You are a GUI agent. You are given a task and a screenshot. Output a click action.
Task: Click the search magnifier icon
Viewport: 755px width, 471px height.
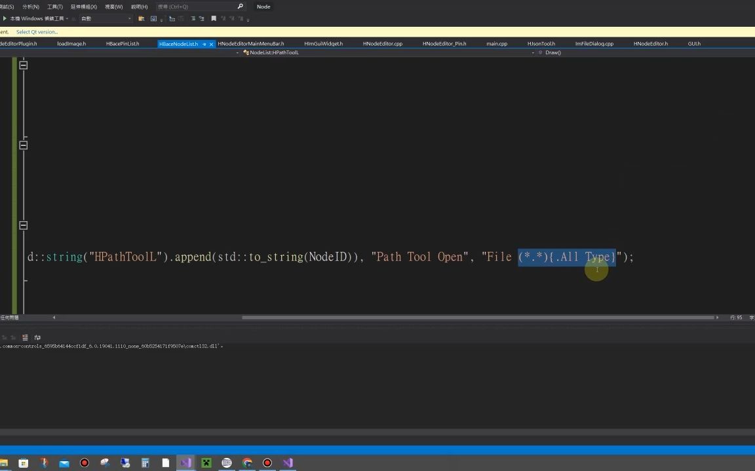pos(241,7)
